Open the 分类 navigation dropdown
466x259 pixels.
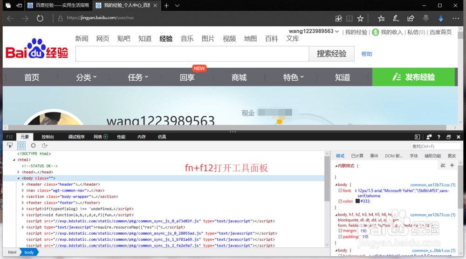86,77
